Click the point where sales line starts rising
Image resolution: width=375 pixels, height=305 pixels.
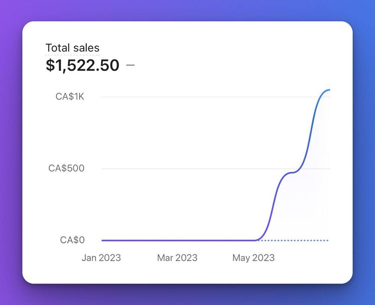257,240
